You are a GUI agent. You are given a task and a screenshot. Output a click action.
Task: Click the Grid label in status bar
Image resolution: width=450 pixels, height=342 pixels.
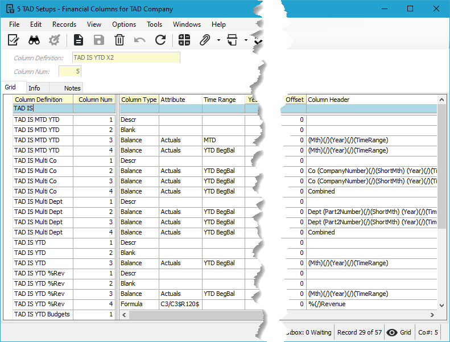tap(405, 332)
